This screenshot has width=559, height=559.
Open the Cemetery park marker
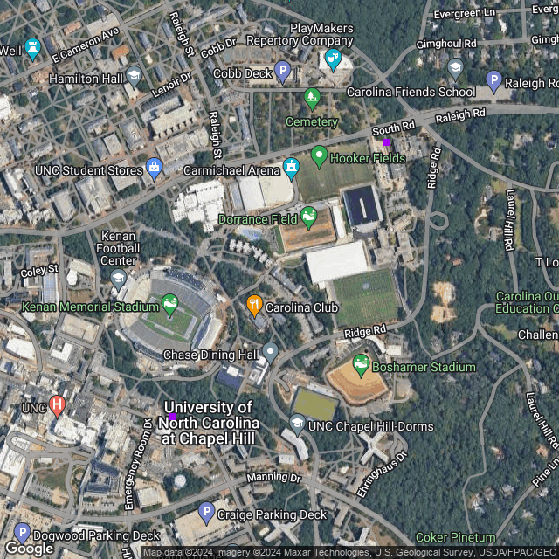[312, 99]
